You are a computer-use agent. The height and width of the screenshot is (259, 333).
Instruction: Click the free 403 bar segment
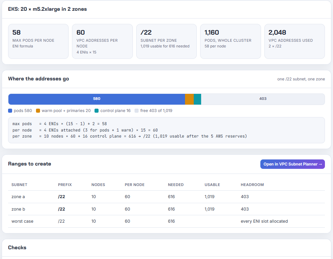[x=263, y=99]
